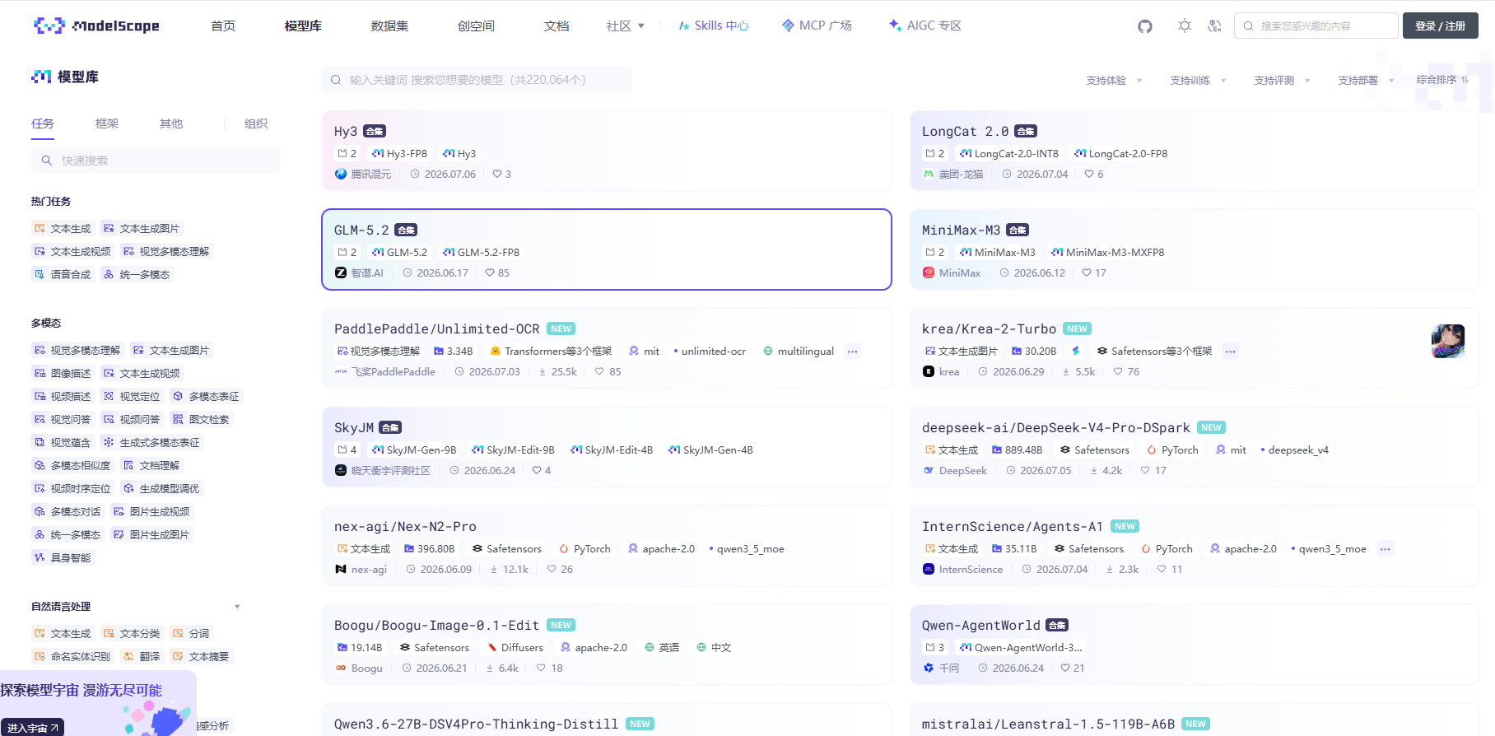Select the 文本分类 task under 自然语言处理

pyautogui.click(x=132, y=634)
